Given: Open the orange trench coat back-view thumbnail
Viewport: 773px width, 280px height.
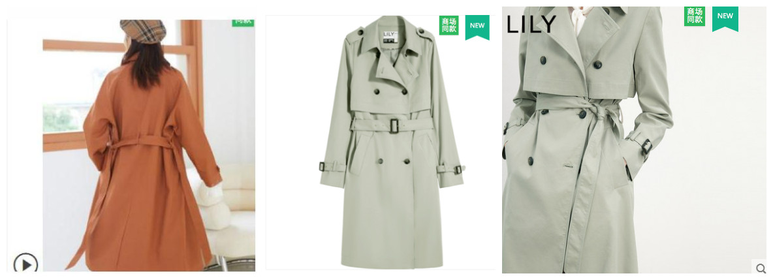Looking at the screenshot, I should (x=131, y=146).
